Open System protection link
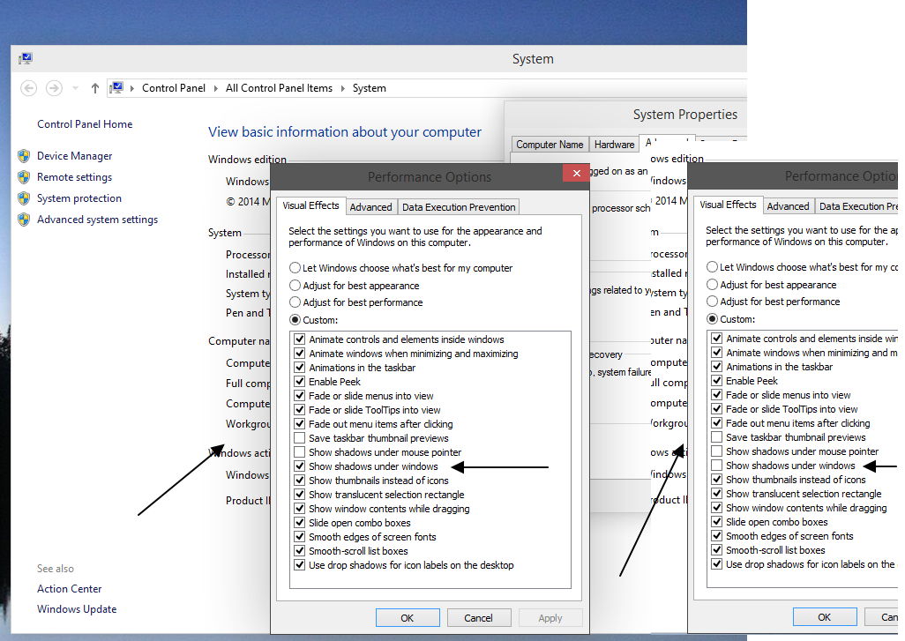This screenshot has height=641, width=905. coord(79,198)
